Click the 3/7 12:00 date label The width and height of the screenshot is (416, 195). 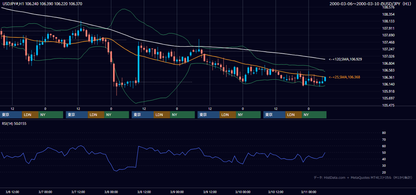tap(78, 192)
